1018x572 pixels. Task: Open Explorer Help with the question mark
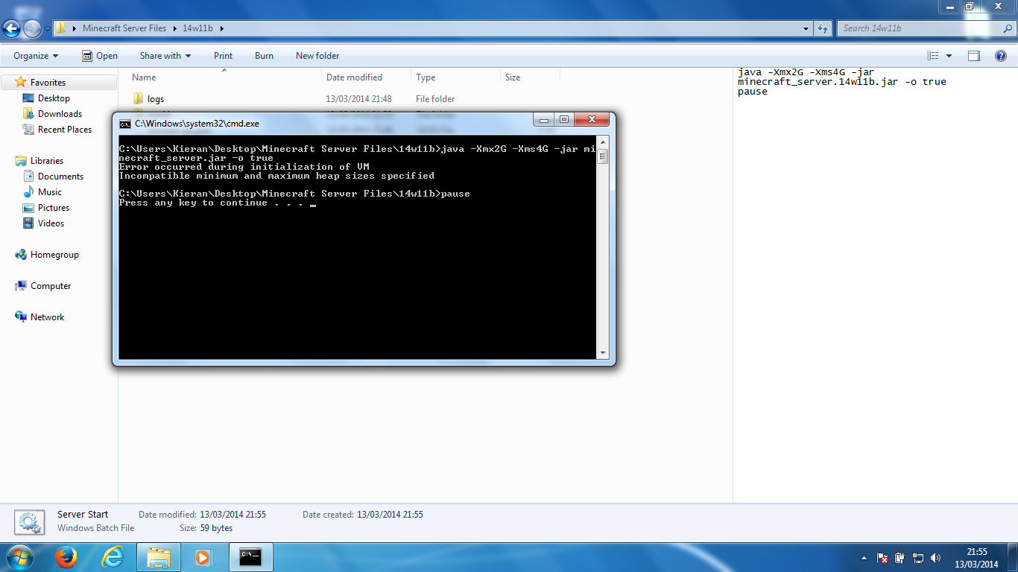(x=1001, y=56)
